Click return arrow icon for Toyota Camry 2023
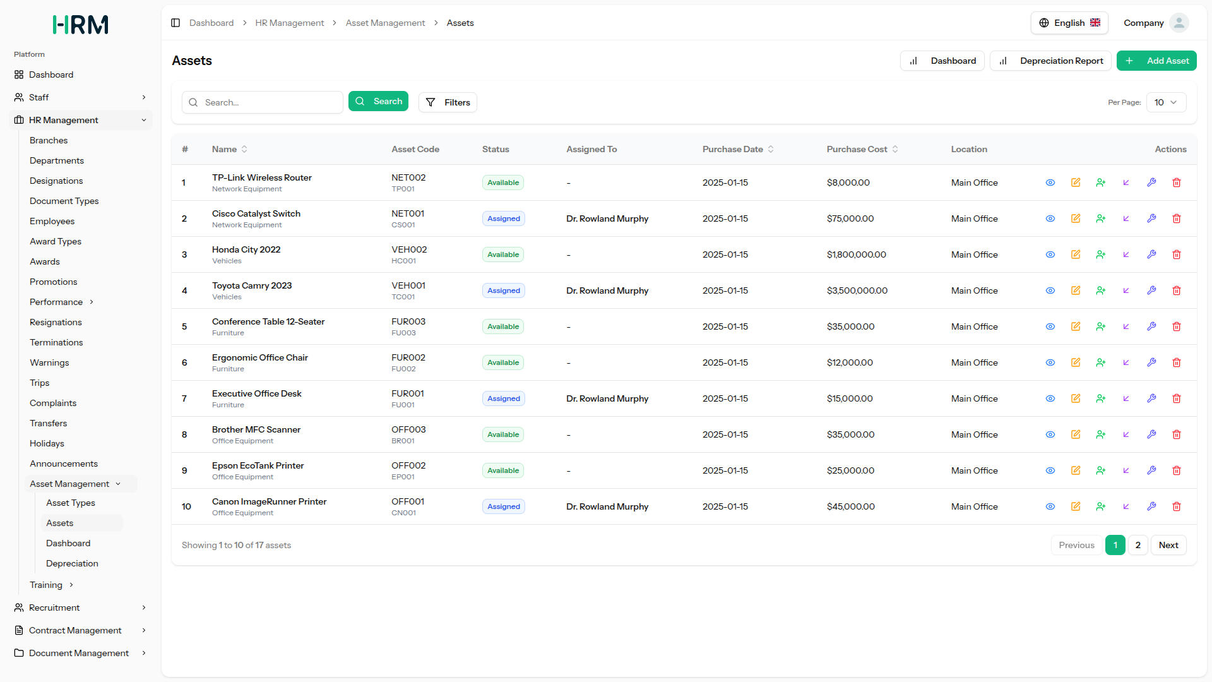This screenshot has height=682, width=1212. 1126,290
